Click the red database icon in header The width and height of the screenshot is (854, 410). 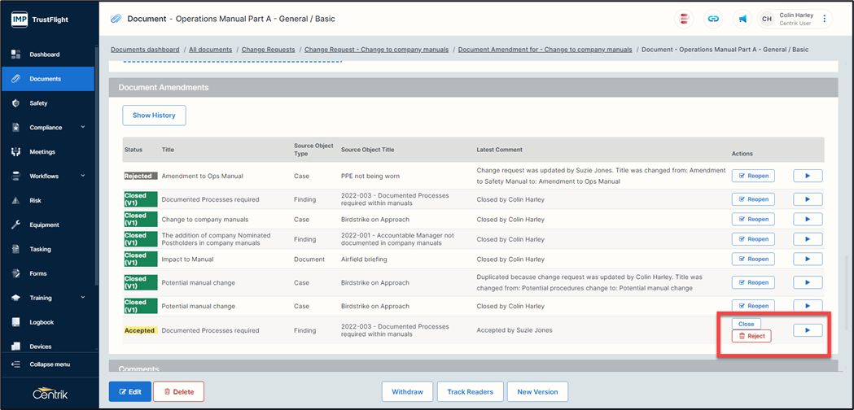pyautogui.click(x=684, y=19)
